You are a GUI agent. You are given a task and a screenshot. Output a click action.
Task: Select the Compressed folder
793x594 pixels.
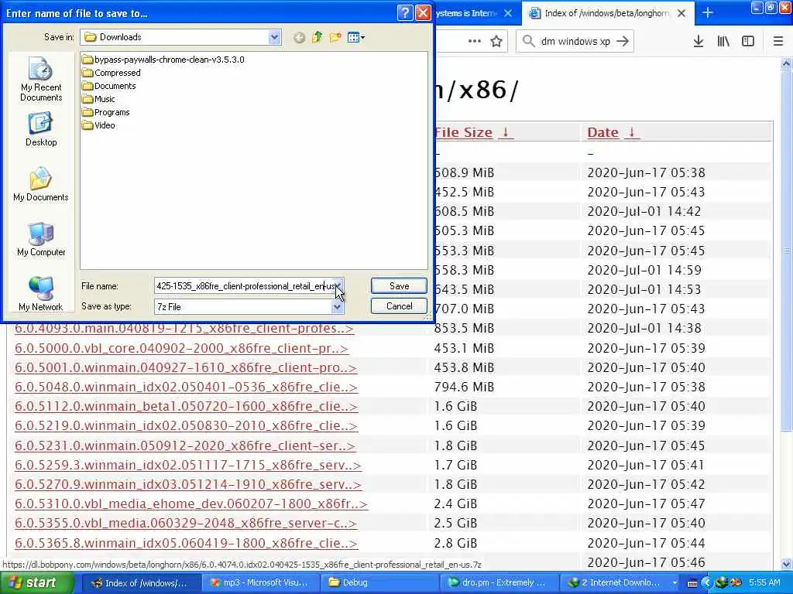click(112, 73)
